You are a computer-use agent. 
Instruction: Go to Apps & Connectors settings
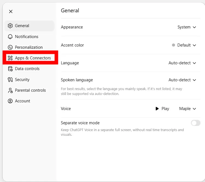pyautogui.click(x=33, y=58)
